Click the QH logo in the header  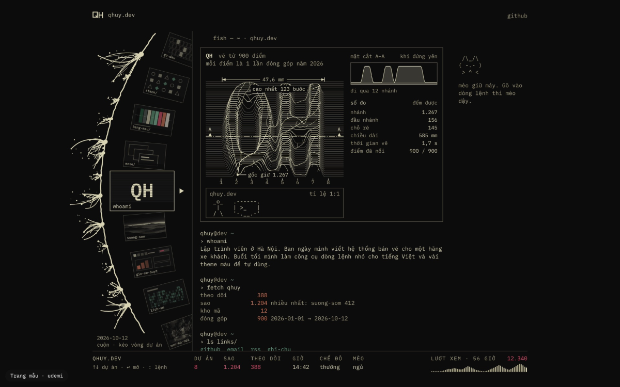click(98, 15)
